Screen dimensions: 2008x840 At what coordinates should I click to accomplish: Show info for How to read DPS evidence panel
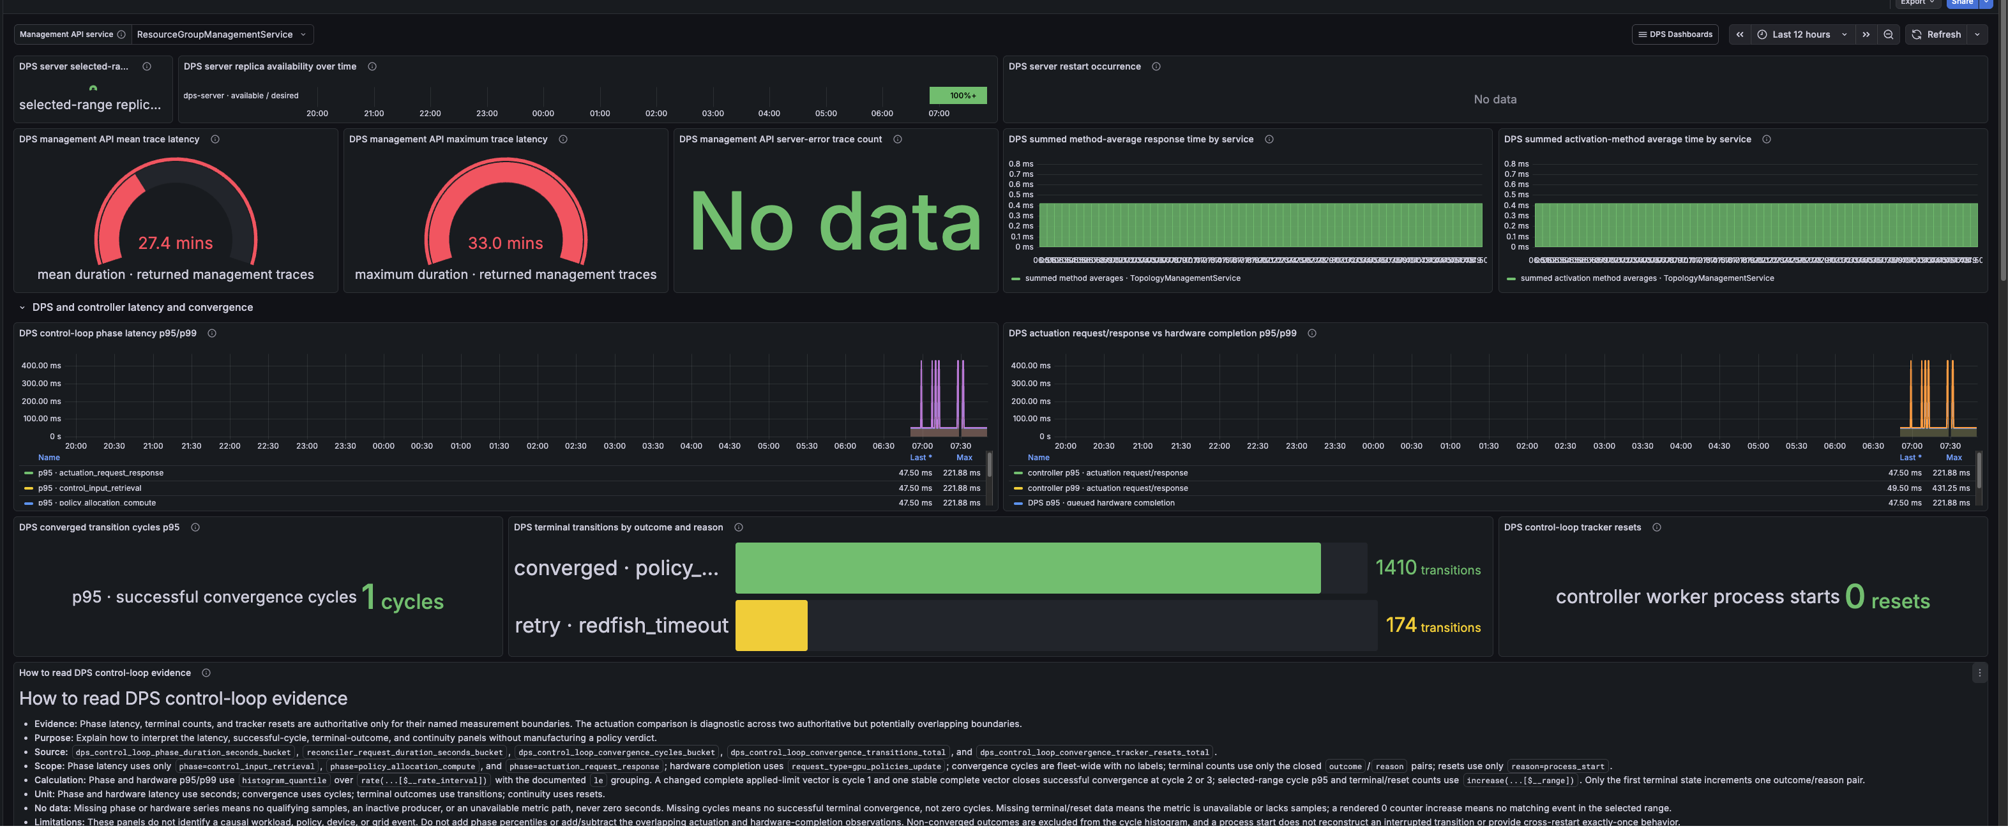coord(206,673)
